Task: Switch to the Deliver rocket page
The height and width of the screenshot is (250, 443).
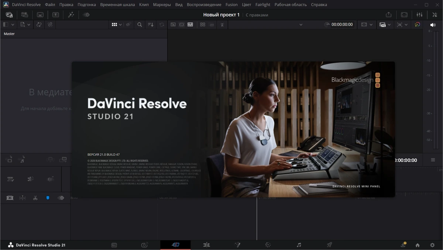Action: click(330, 245)
